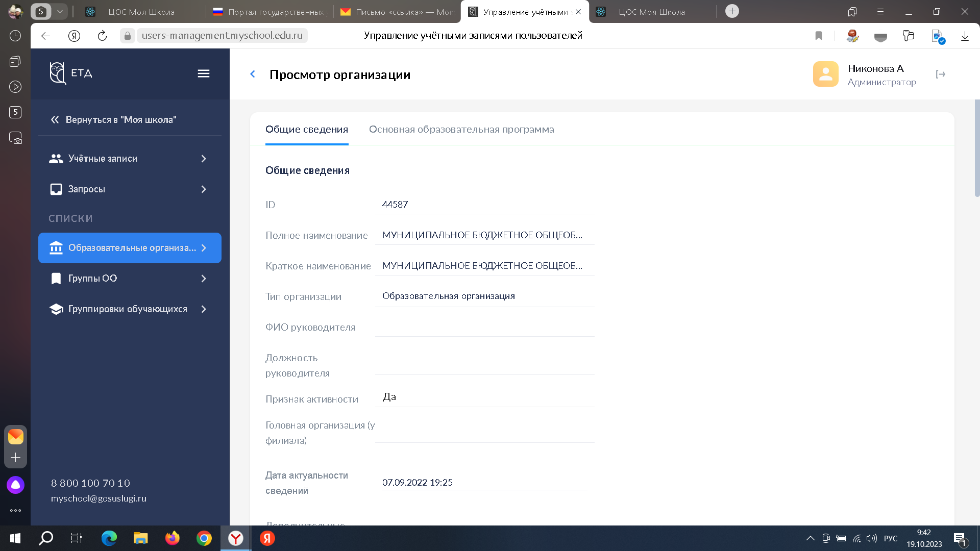Open Chrome from Windows taskbar
The image size is (980, 551).
coord(204,538)
